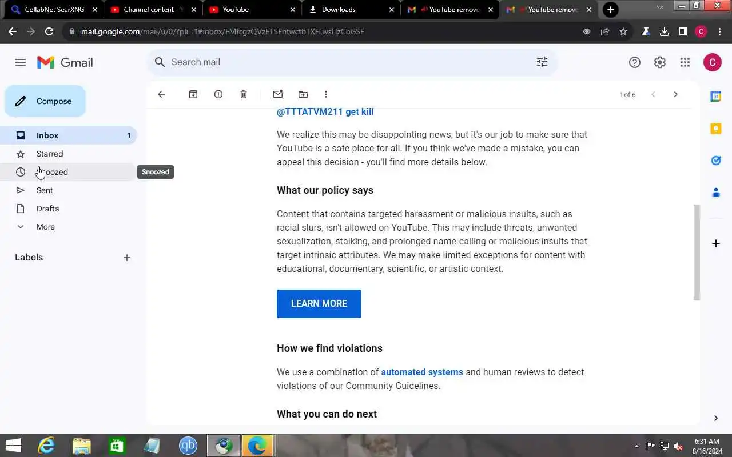Open the Google apps grid
This screenshot has width=732, height=457.
coord(685,62)
